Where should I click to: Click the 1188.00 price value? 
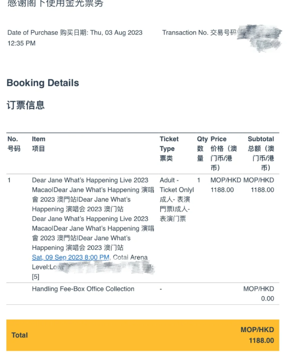pyautogui.click(x=222, y=190)
